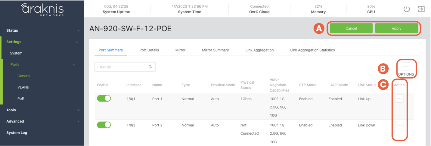
Task: Click the logout icon in top bar
Action: tap(421, 9)
